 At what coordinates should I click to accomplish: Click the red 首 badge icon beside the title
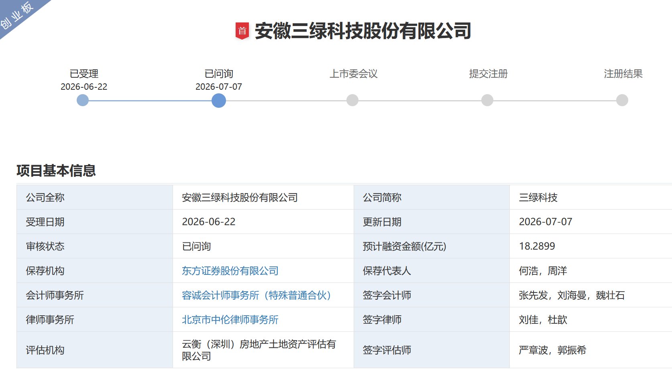click(x=242, y=31)
